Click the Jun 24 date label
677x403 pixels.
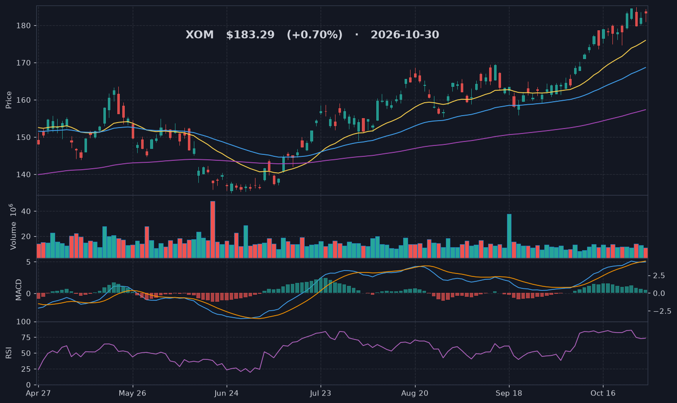point(227,393)
